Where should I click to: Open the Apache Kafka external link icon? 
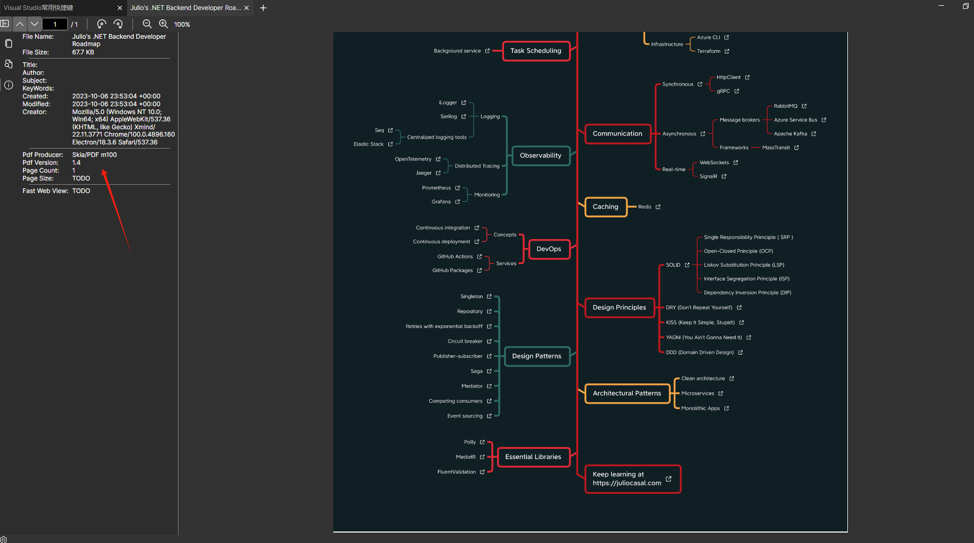[x=814, y=134]
